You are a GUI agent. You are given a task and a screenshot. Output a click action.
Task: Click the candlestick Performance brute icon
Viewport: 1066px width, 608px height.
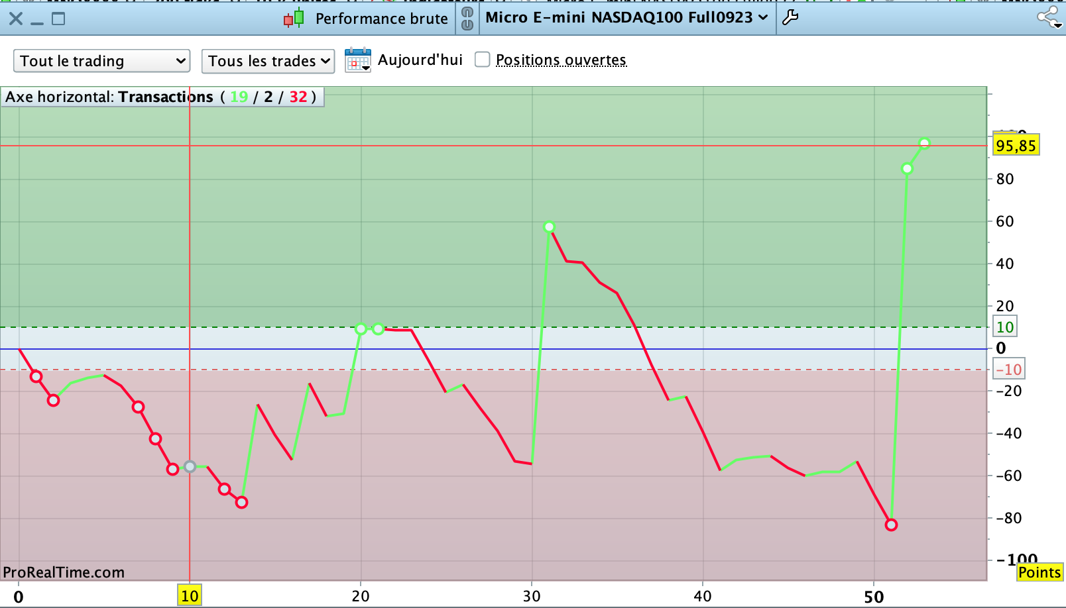coord(294,19)
